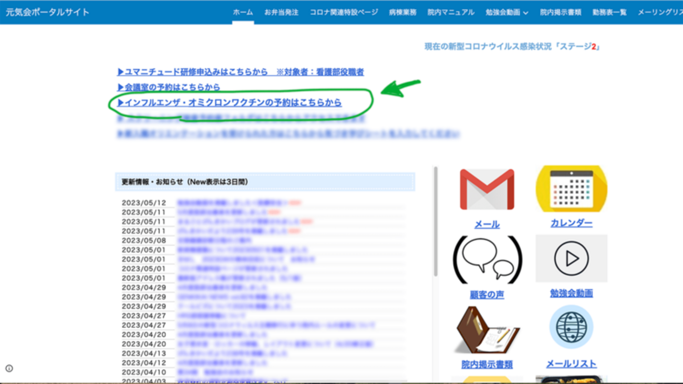683x384 pixels.
Task: Click the 2023/05/12 news entry date
Action: click(x=143, y=203)
